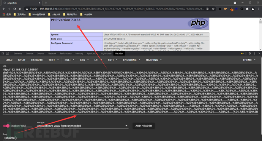This screenshot has height=141, width=262.
Task: Click the not-secure warning triangle icon
Action: point(27,9)
